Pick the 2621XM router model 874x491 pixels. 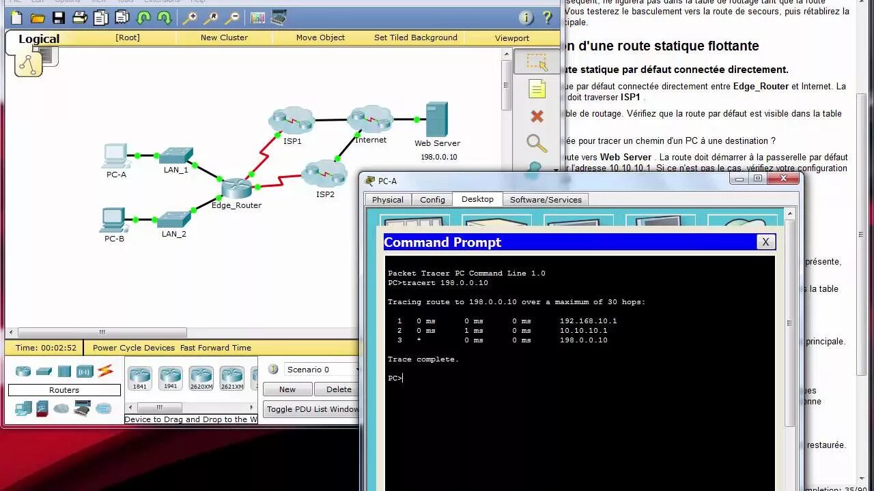tap(231, 378)
